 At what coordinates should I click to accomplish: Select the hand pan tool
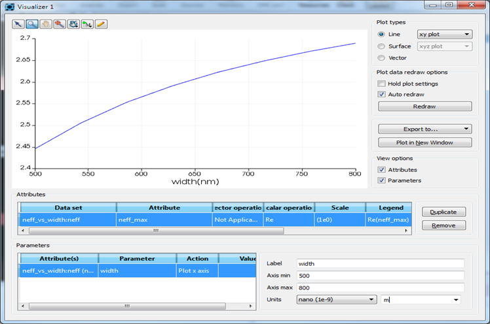tap(46, 24)
